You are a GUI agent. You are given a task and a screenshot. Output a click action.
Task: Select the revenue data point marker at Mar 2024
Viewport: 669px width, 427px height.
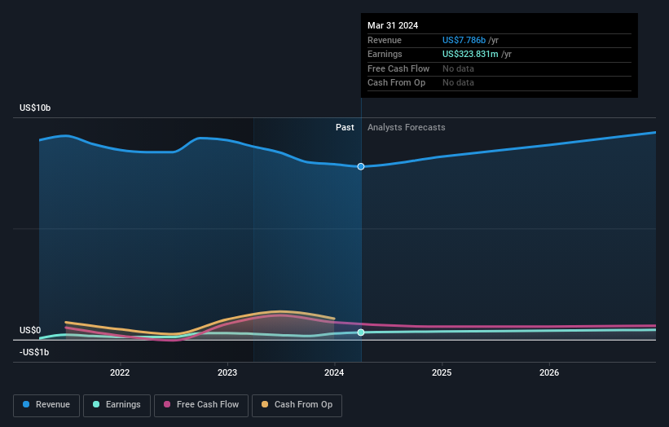point(361,166)
